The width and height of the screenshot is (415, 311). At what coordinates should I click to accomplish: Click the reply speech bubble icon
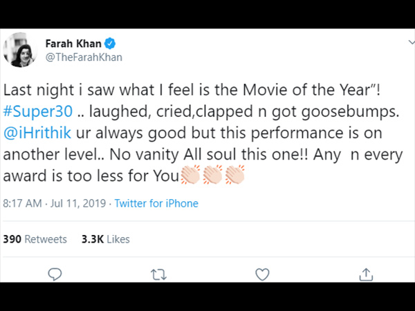(55, 274)
